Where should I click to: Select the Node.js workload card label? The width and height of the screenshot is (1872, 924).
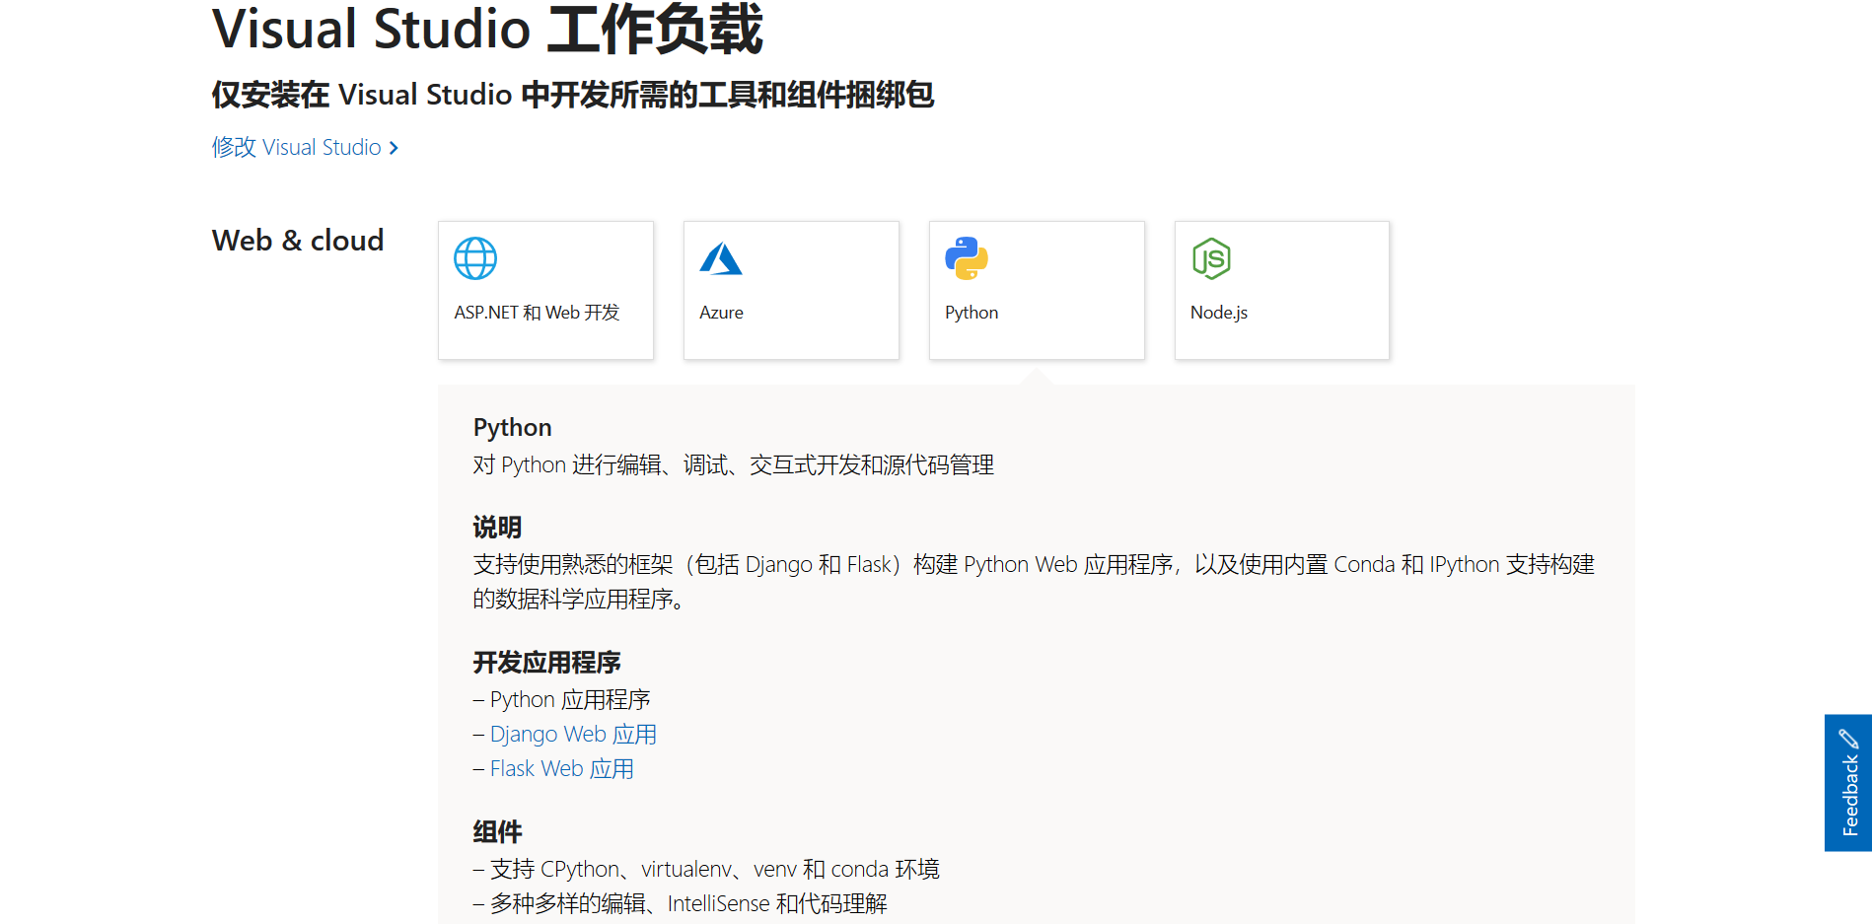coord(1219,313)
